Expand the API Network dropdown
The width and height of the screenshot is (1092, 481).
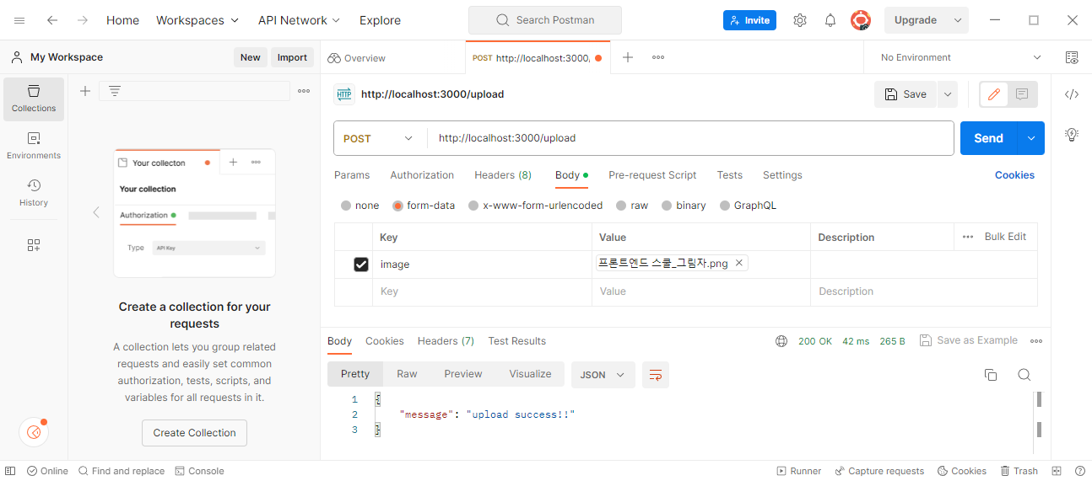click(x=299, y=20)
